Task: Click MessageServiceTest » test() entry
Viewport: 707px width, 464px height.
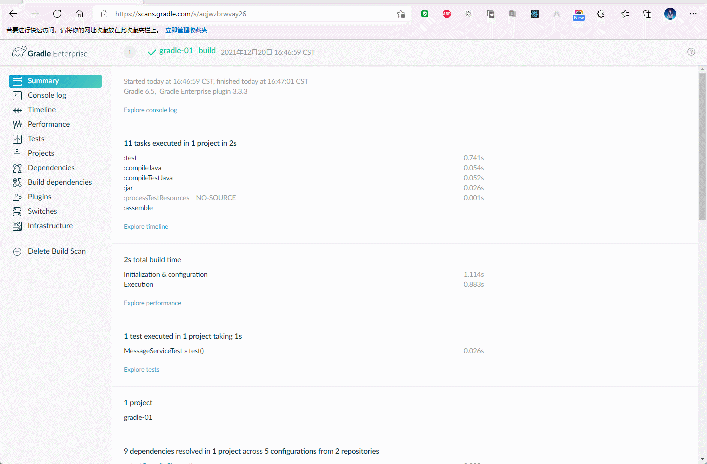Action: (164, 351)
